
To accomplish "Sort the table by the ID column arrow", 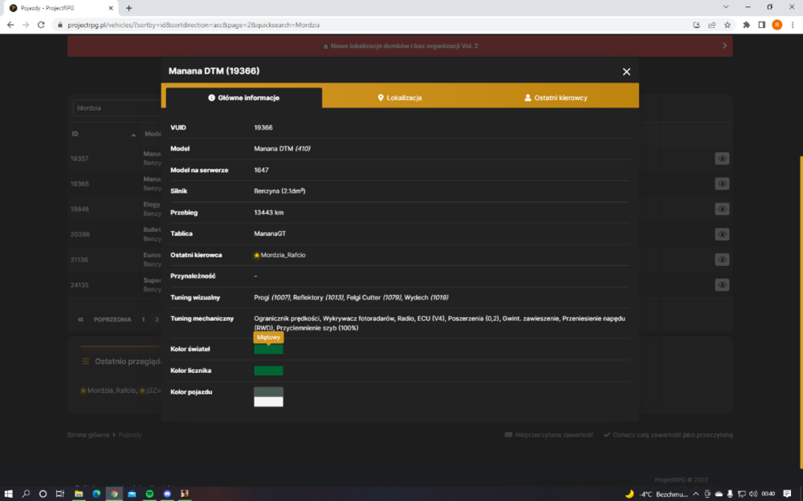I will coord(133,135).
